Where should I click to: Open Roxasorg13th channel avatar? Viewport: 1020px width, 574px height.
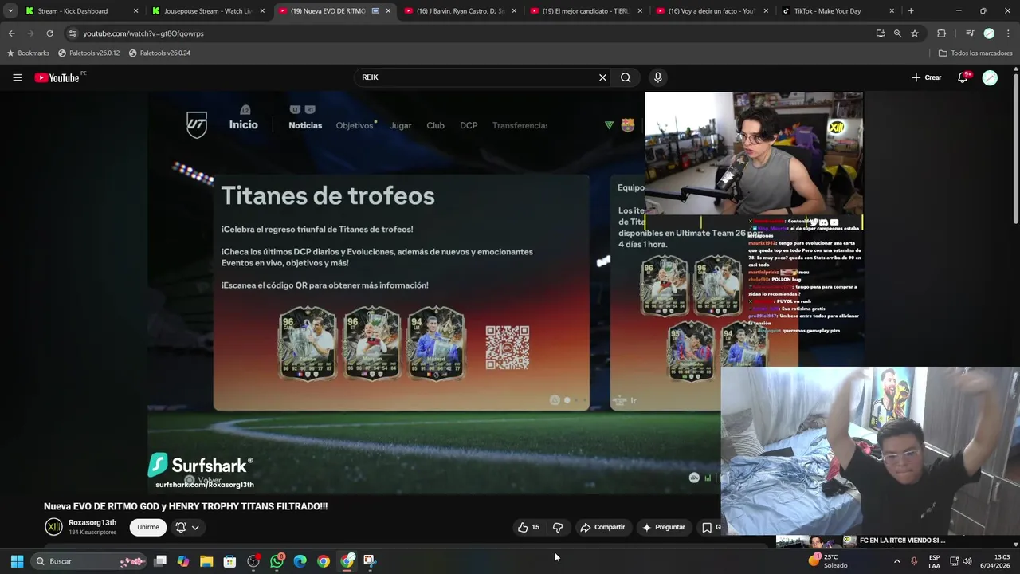click(53, 527)
